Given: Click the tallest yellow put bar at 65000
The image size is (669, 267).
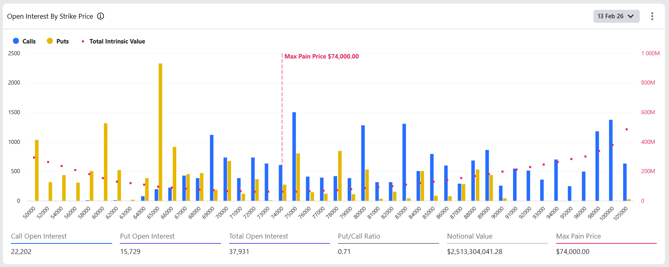Looking at the screenshot, I should pos(160,132).
